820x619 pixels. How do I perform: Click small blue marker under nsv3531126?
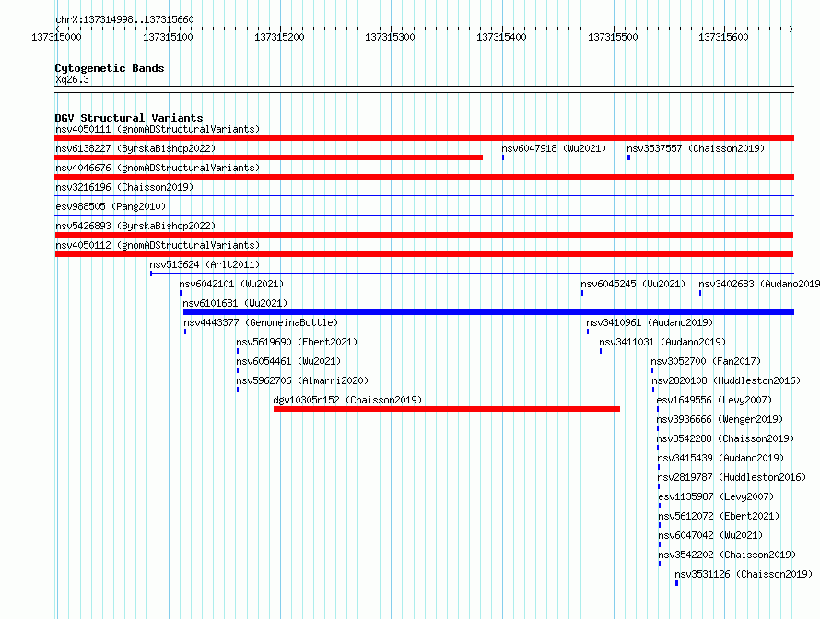click(676, 583)
